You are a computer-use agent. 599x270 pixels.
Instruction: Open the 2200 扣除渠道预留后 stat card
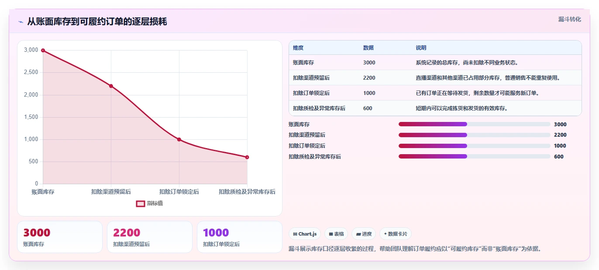click(150, 237)
